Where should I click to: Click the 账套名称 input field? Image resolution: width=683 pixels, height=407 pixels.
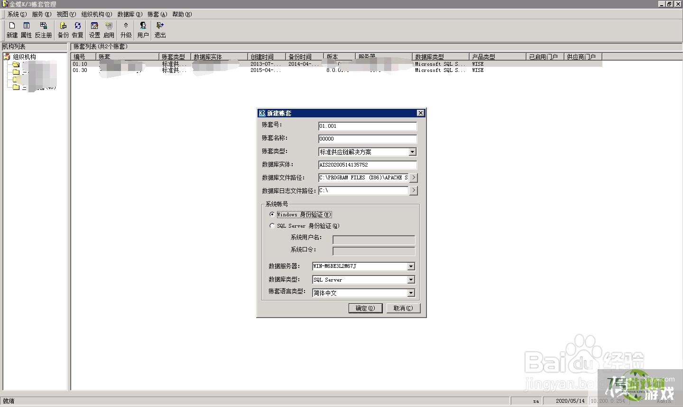point(368,139)
